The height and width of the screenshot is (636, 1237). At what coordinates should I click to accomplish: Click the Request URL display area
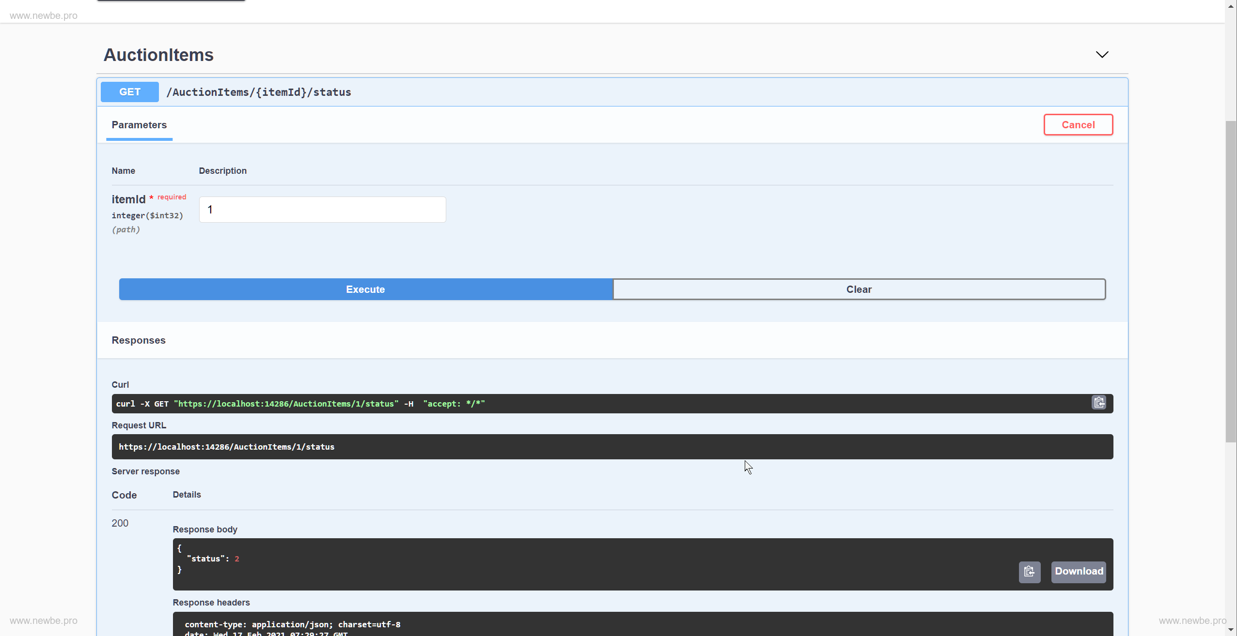[613, 446]
